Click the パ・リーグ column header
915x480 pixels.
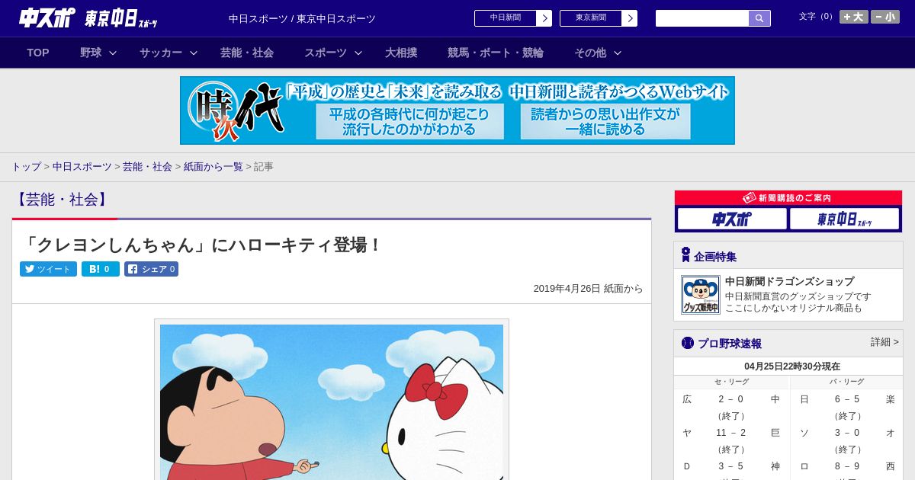[x=846, y=382]
